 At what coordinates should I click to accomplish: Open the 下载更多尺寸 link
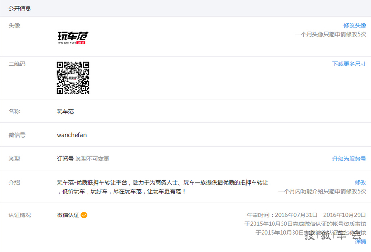pyautogui.click(x=349, y=64)
